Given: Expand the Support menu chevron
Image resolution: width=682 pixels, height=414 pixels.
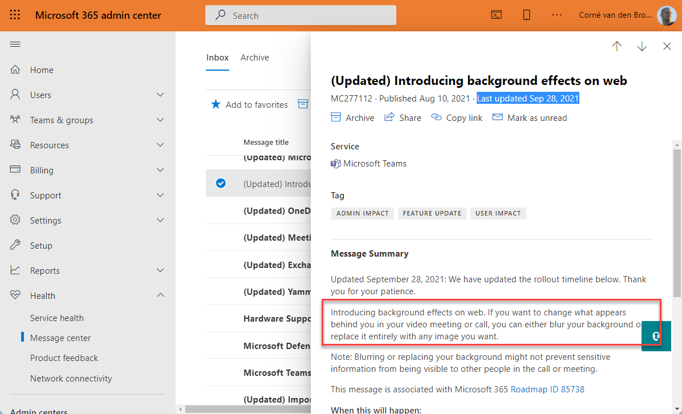Looking at the screenshot, I should click(x=160, y=195).
